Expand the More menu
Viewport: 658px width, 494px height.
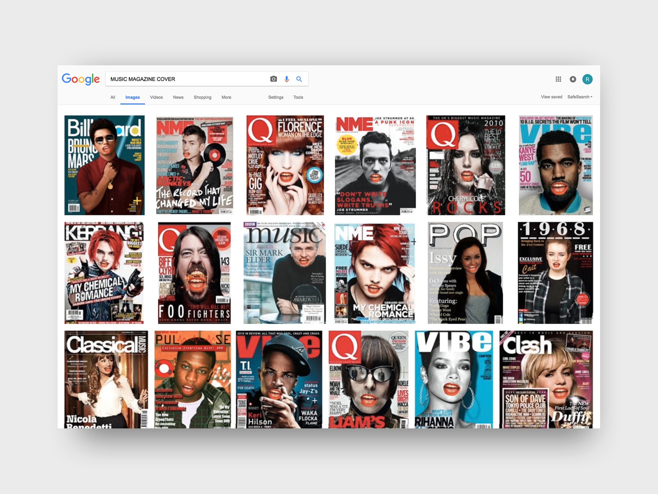[226, 98]
